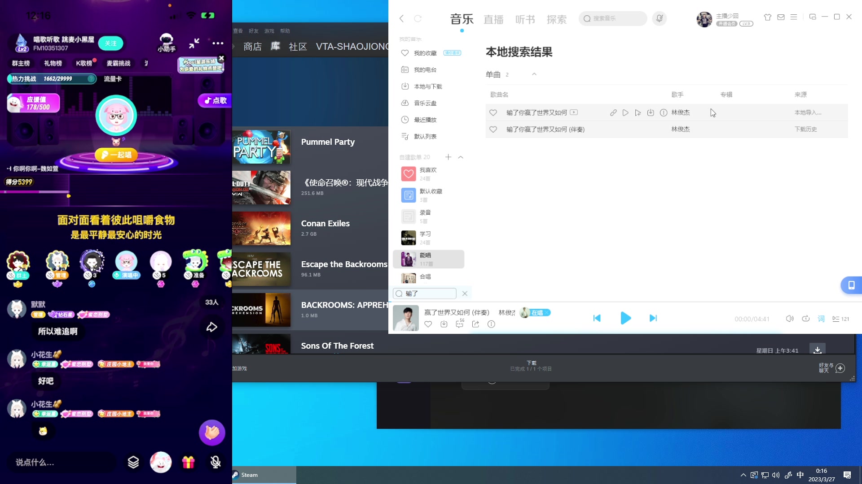Download the song 输了你赢了世界又如何

[x=650, y=112]
